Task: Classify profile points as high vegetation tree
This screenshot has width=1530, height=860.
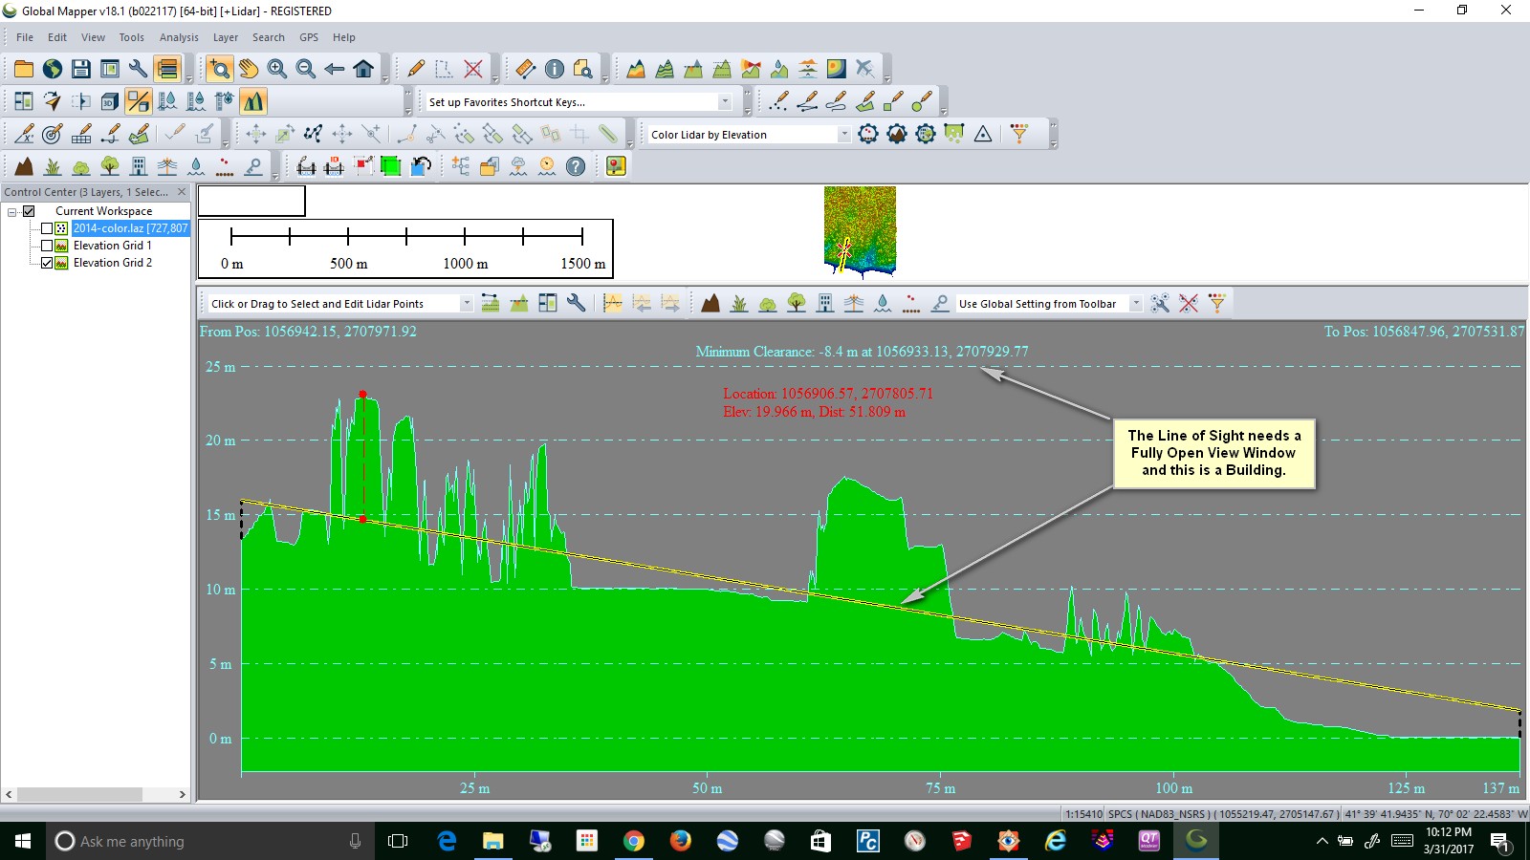Action: click(797, 303)
